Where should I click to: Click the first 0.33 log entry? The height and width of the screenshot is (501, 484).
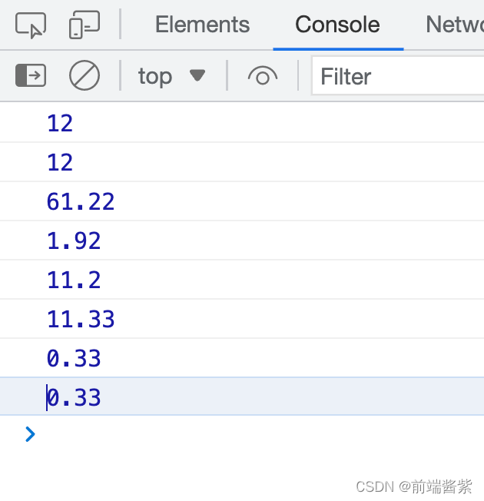[74, 358]
